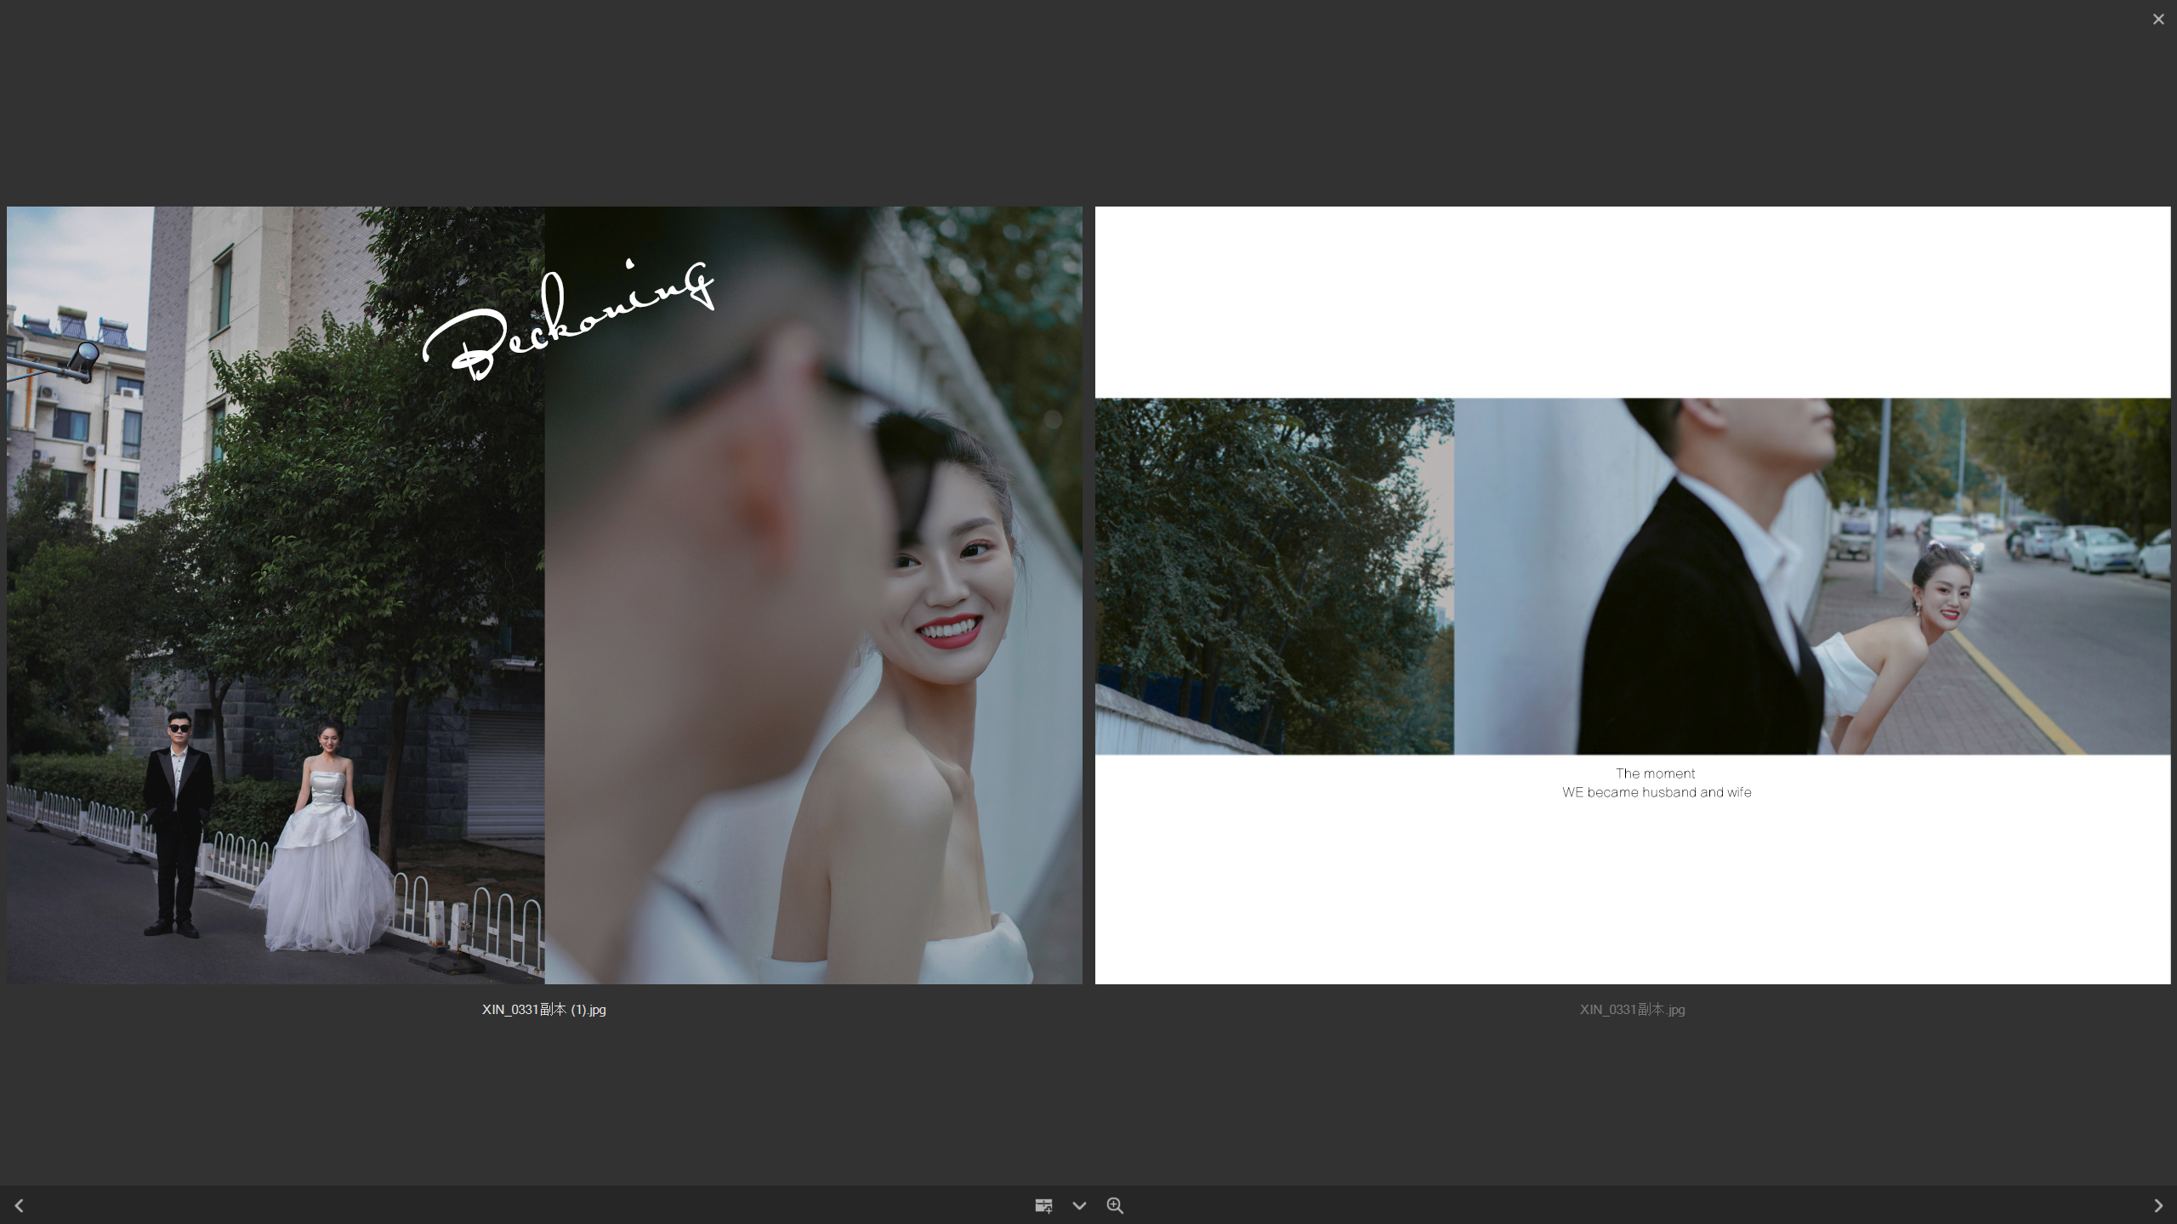Select the XIN_0331副本 (1).jpg filename label

click(543, 1010)
